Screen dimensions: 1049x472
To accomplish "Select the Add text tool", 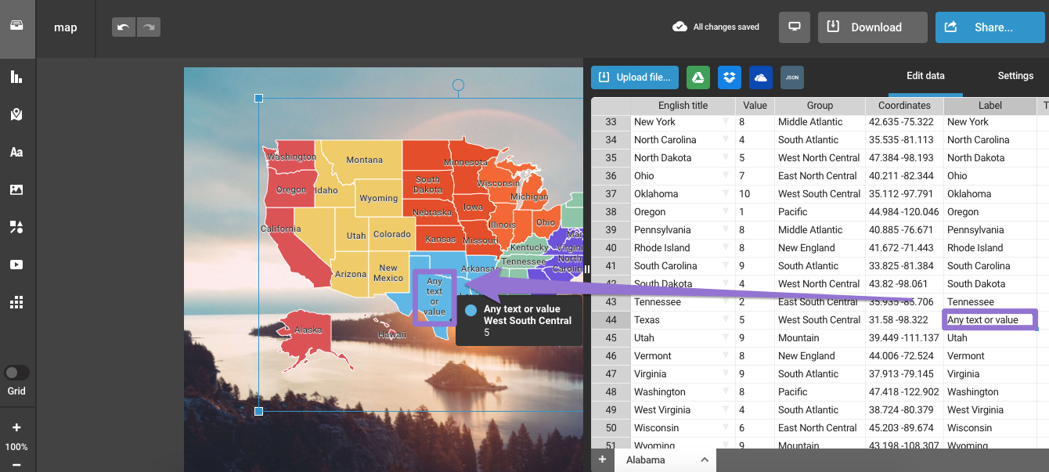I will coord(16,152).
